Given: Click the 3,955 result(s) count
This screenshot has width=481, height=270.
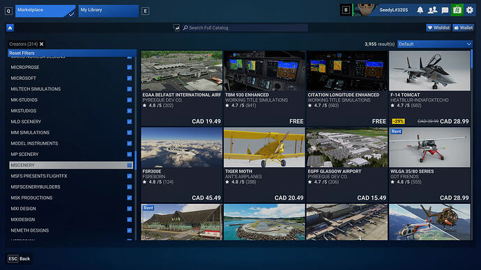Looking at the screenshot, I should (x=379, y=44).
